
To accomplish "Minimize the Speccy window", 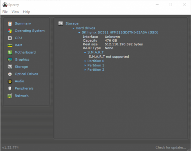I will pos(157,5).
